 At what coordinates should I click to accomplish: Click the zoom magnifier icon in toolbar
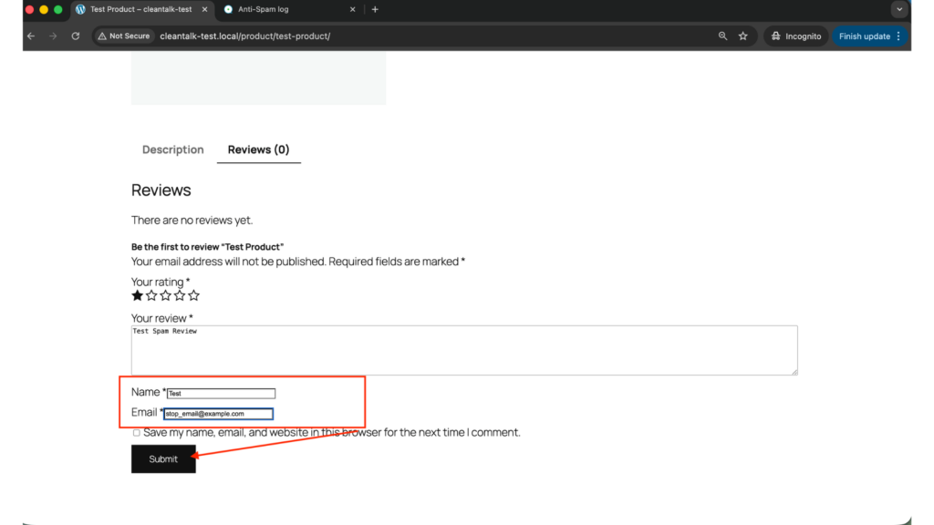tap(722, 36)
